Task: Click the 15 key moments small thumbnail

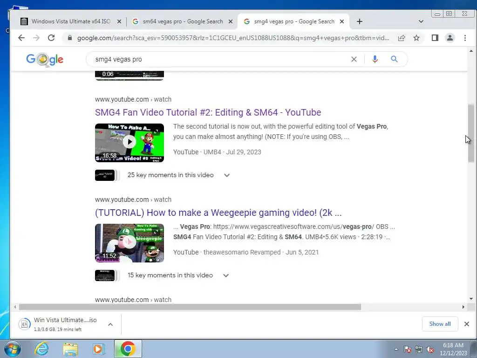Action: pyautogui.click(x=105, y=275)
